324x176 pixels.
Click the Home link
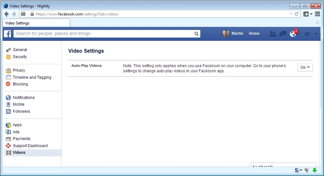(x=254, y=33)
